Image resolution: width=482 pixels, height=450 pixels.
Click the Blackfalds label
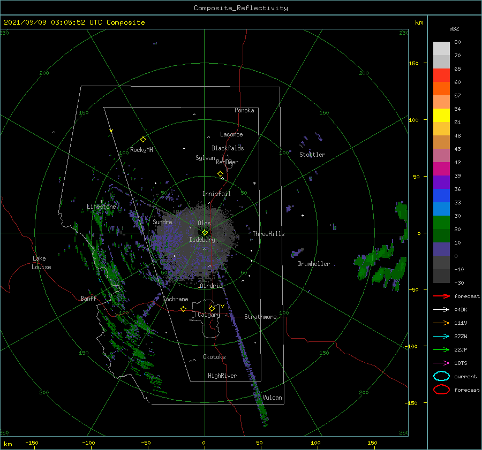[x=228, y=148]
